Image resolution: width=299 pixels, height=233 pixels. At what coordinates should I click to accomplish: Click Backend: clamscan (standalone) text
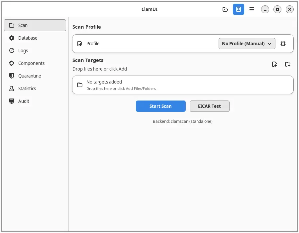click(x=183, y=121)
